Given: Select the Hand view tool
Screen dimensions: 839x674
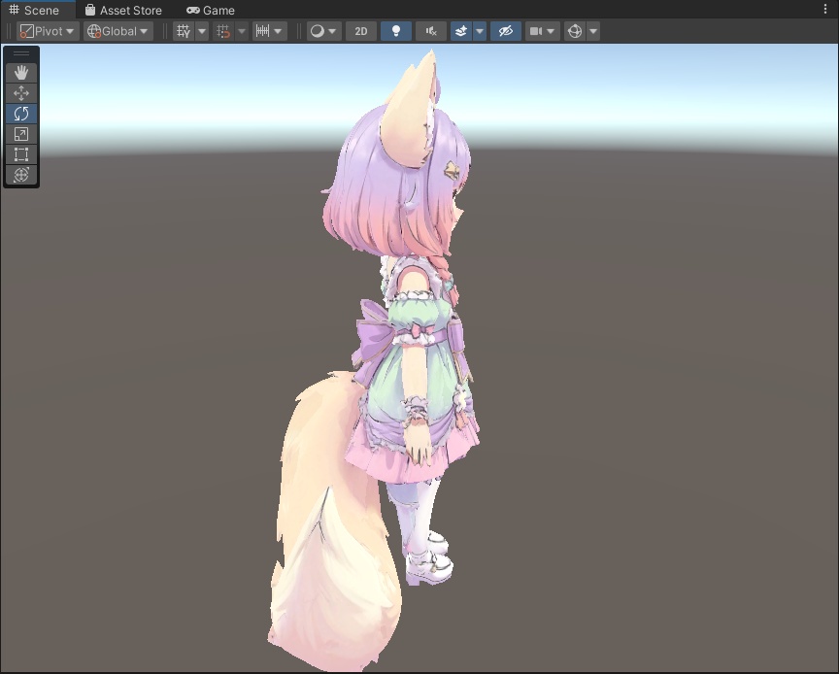Looking at the screenshot, I should (x=21, y=72).
